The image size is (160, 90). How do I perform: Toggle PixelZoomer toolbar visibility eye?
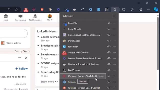[x=109, y=70]
